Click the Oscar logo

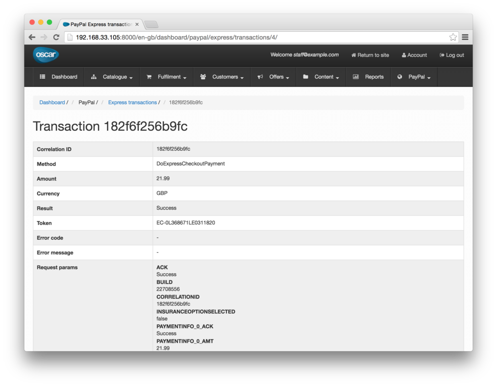click(46, 55)
